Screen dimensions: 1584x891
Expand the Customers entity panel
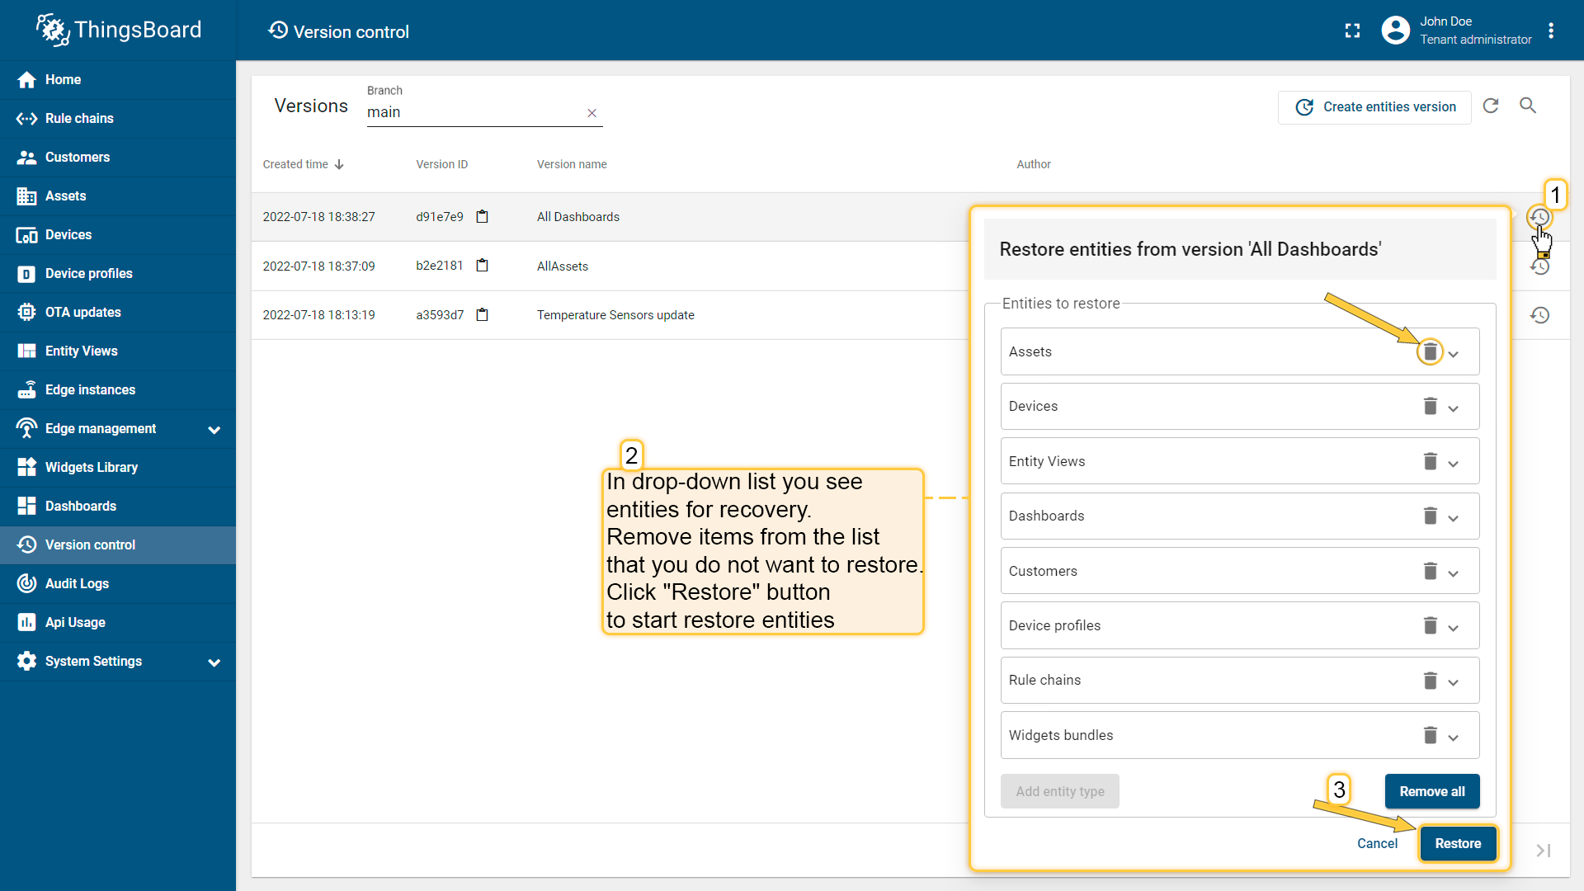click(x=1454, y=573)
